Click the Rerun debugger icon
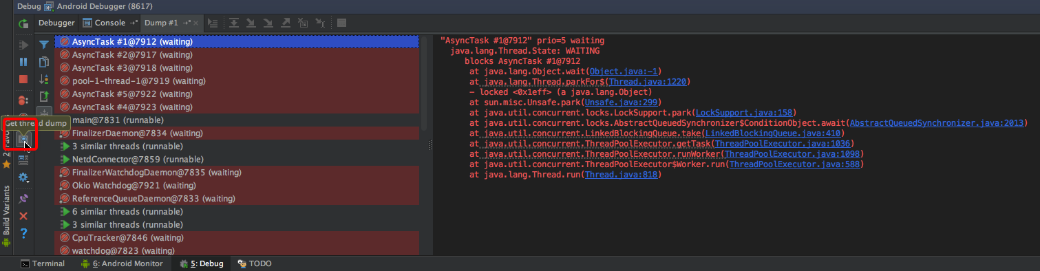Image resolution: width=1040 pixels, height=271 pixels. pyautogui.click(x=23, y=24)
